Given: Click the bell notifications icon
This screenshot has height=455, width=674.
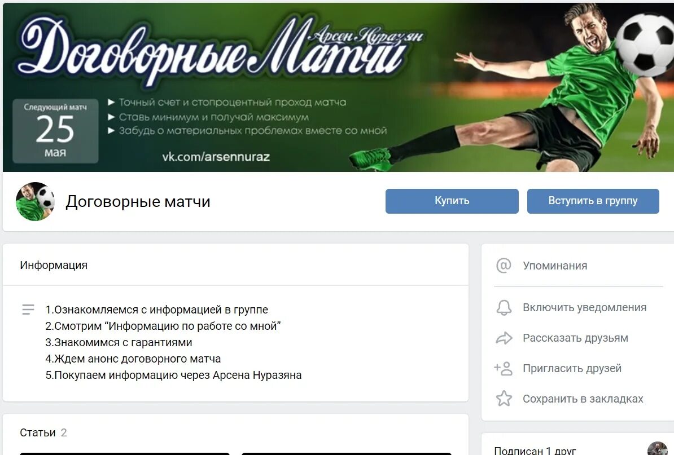Looking at the screenshot, I should (x=504, y=308).
